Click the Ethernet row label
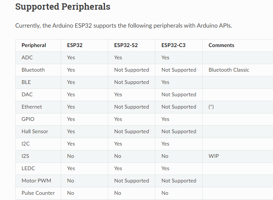 point(32,107)
